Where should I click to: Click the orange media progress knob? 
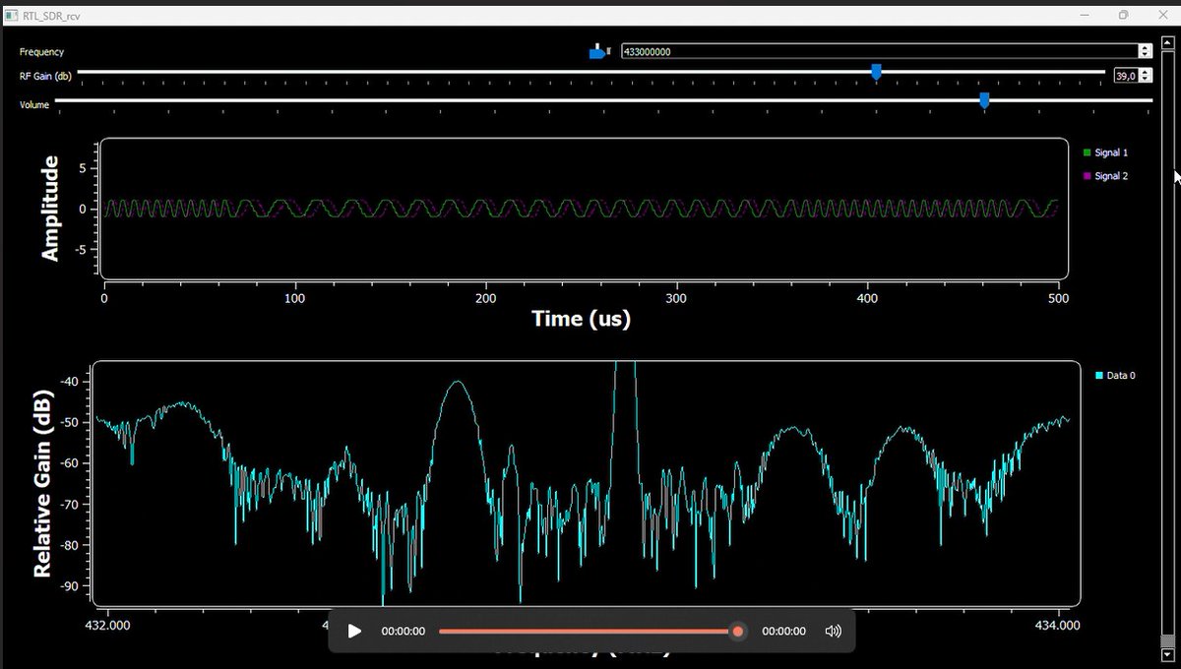[x=737, y=631]
